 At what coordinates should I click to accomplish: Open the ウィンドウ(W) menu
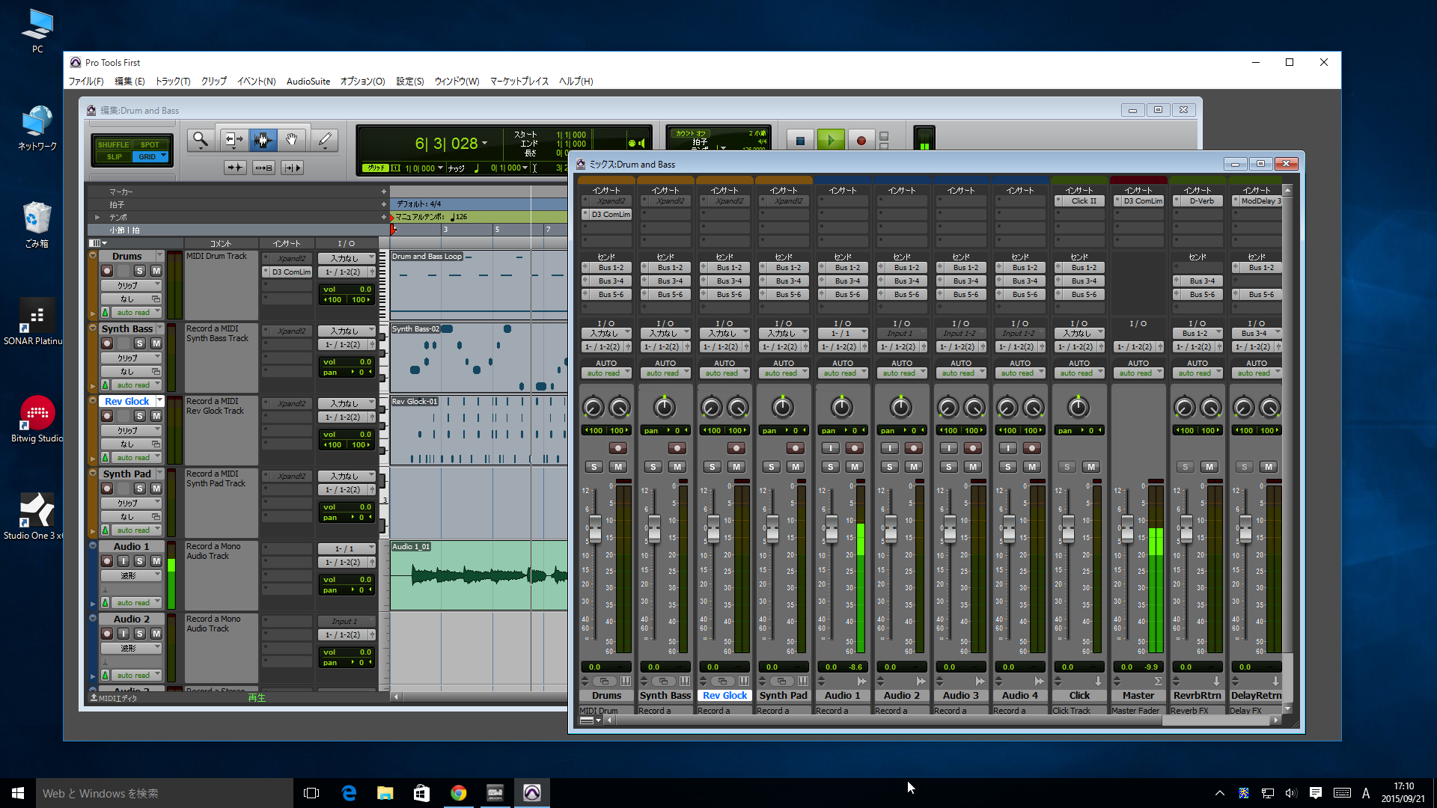tap(457, 82)
